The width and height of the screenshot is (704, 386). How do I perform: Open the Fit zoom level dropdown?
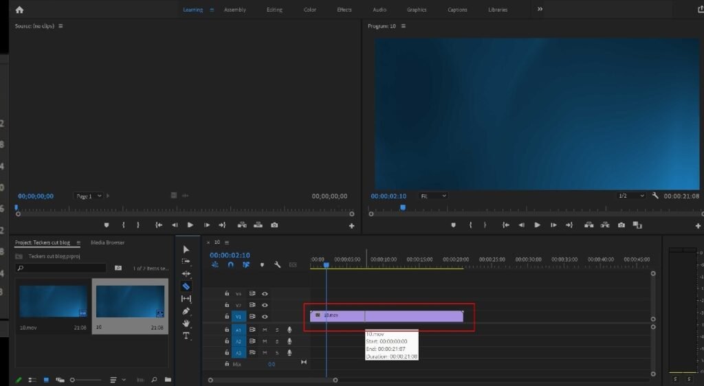coord(434,196)
